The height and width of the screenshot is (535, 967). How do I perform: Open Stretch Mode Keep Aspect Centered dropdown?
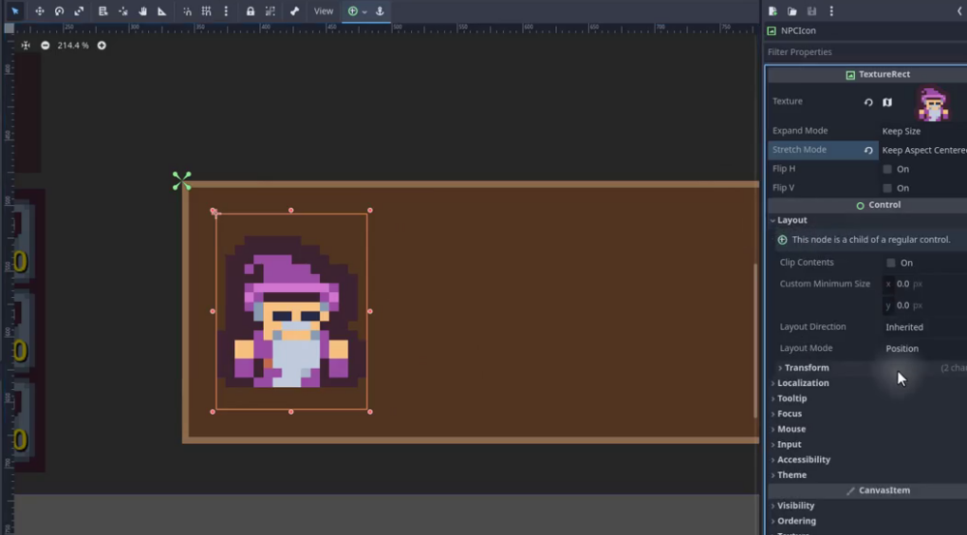click(x=923, y=150)
